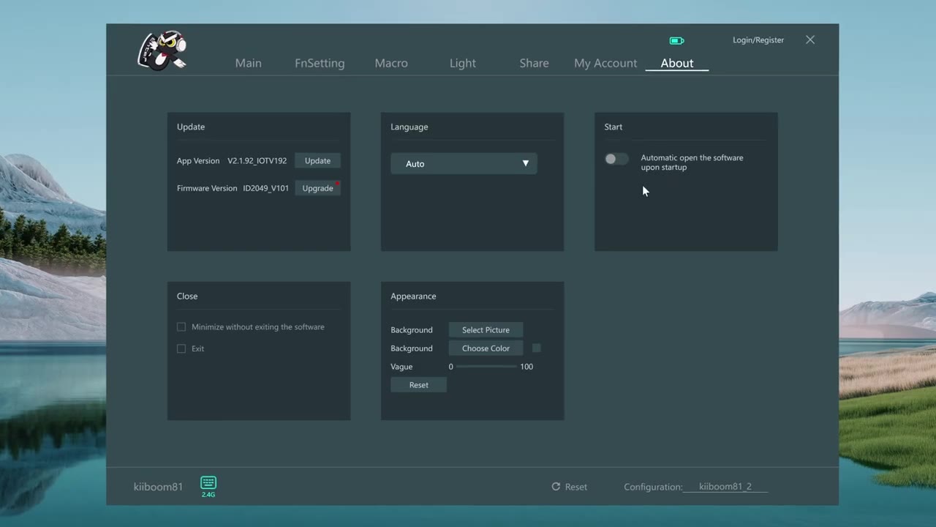Check 'Minimize without exiting the software'
The width and height of the screenshot is (936, 527).
coord(181,326)
